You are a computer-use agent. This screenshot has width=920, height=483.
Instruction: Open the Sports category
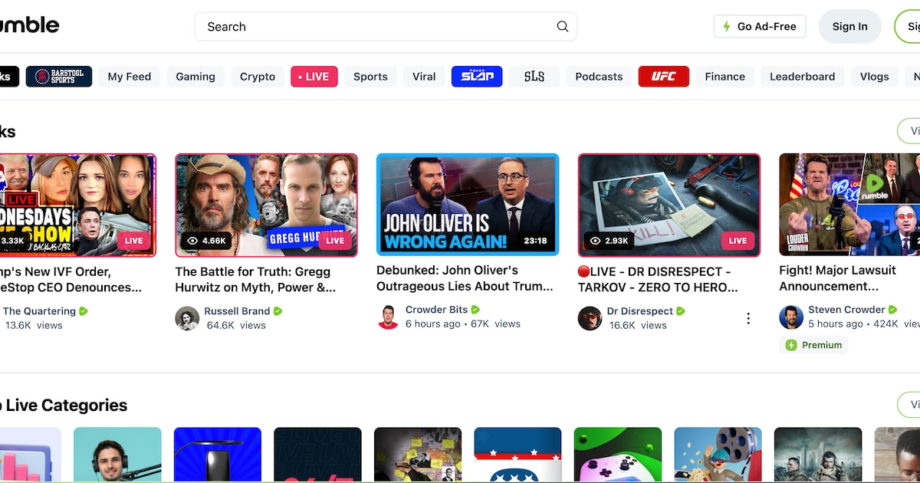(370, 77)
